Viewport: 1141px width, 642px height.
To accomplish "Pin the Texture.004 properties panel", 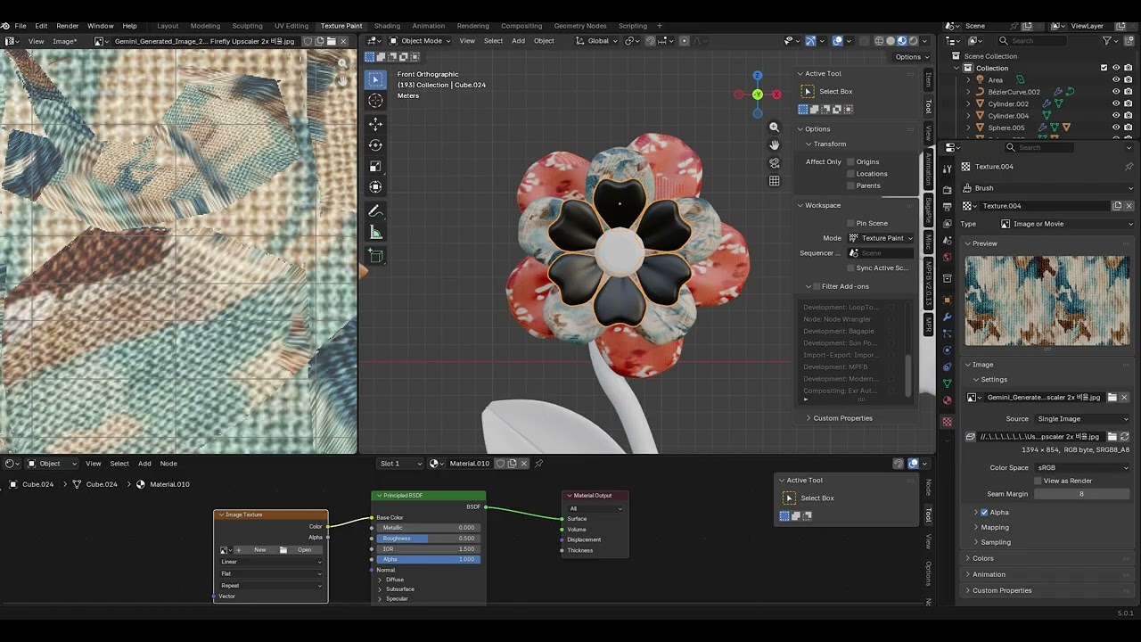I will click(1129, 167).
